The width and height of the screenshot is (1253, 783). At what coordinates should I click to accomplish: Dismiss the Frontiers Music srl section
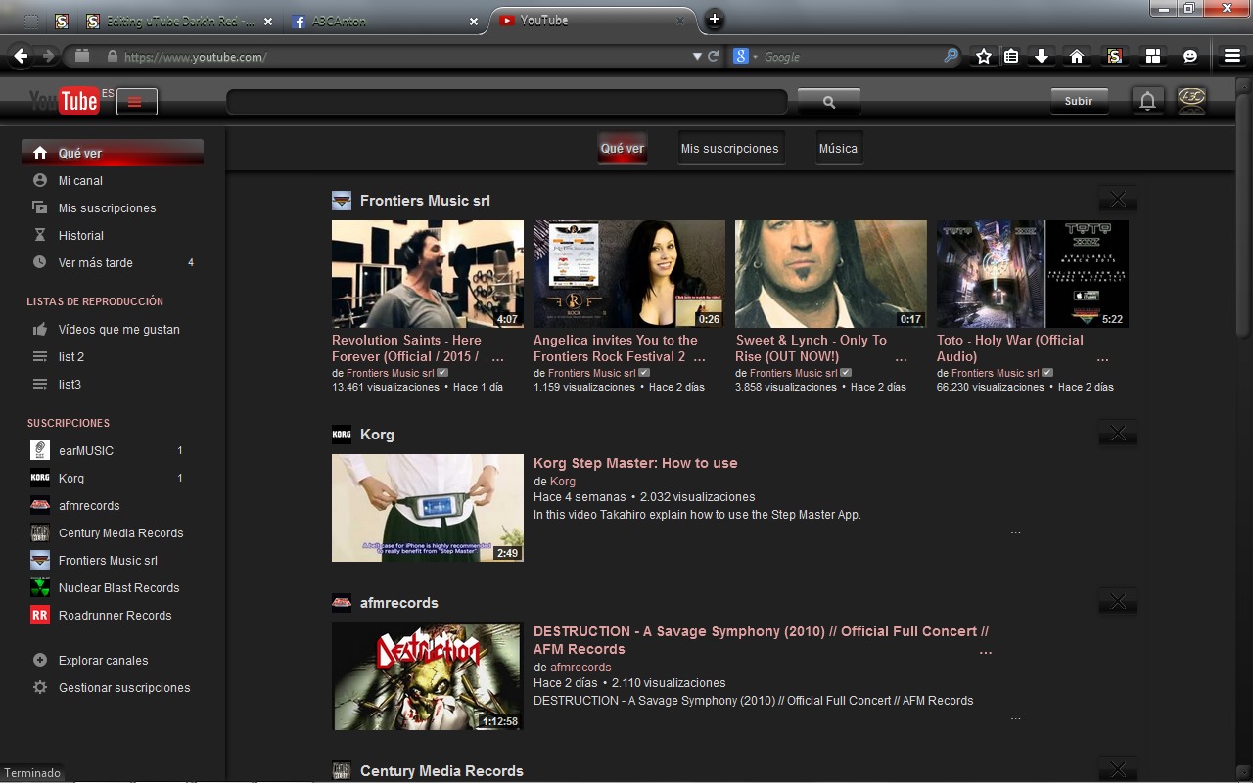pyautogui.click(x=1118, y=200)
